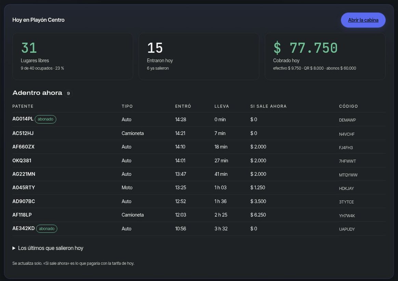Screen dimensions: 398x281
Task: Select the 3 h 32 duration
Action: pyautogui.click(x=221, y=228)
